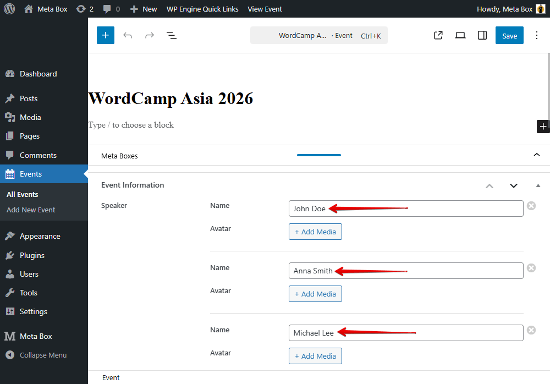
Task: Toggle the settings sidebar panel icon
Action: (482, 35)
